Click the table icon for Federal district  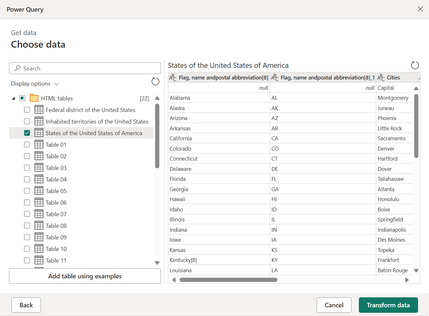coord(39,110)
